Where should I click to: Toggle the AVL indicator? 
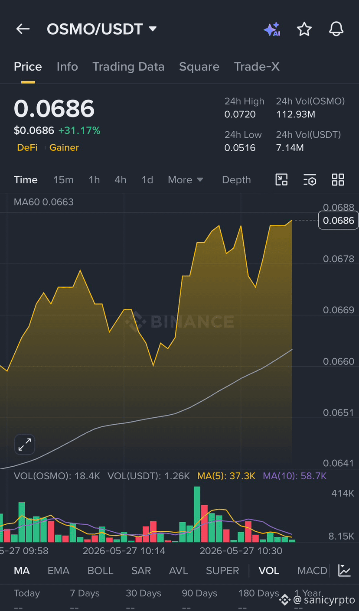pyautogui.click(x=179, y=570)
